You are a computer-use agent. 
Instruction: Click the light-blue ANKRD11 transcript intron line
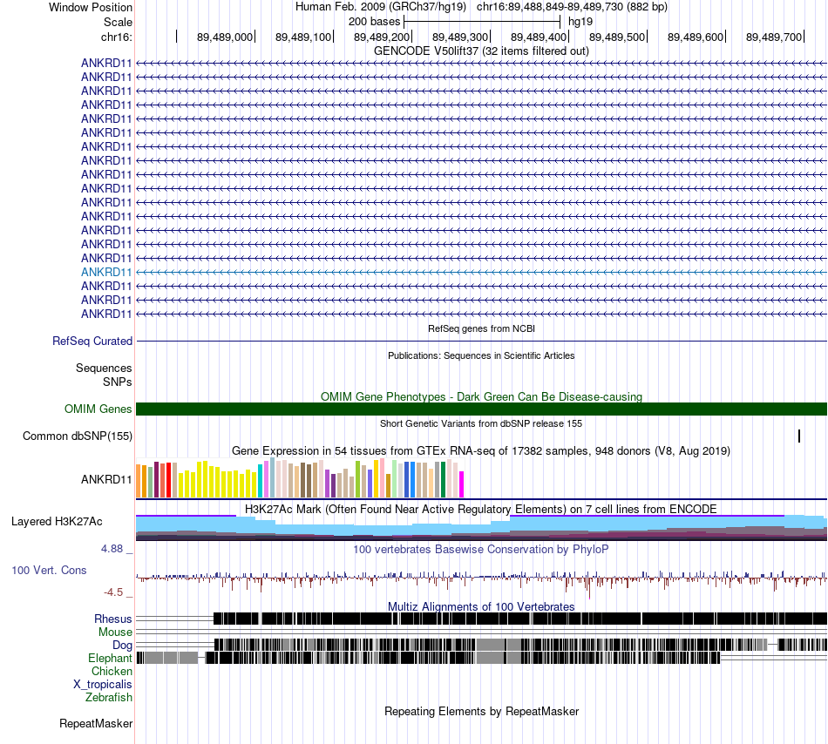tap(481, 273)
